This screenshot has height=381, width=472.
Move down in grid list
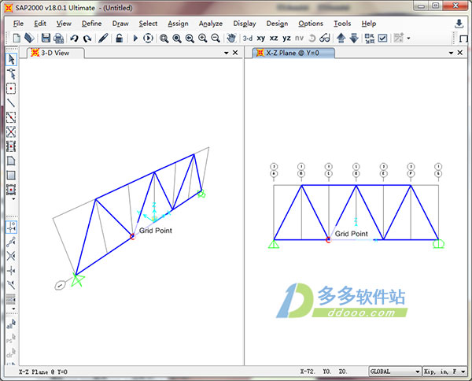point(354,39)
